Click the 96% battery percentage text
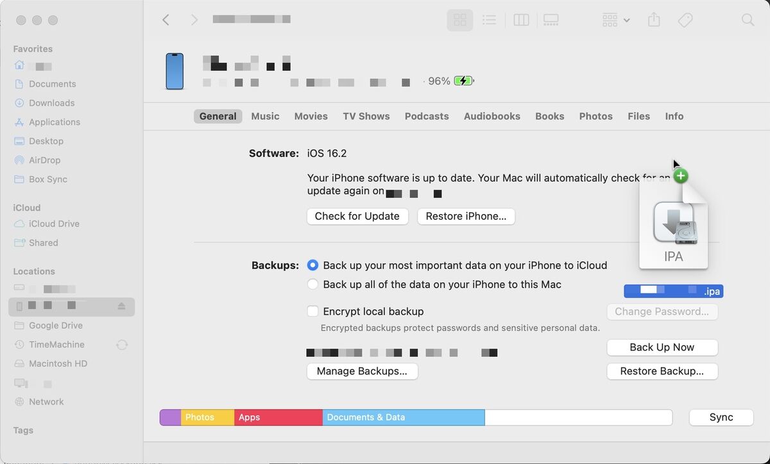This screenshot has height=464, width=770. (x=439, y=81)
